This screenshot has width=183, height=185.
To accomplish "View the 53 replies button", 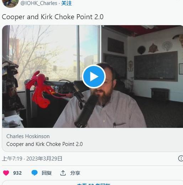I will (x=93, y=183).
